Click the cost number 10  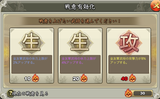click(27, 79)
